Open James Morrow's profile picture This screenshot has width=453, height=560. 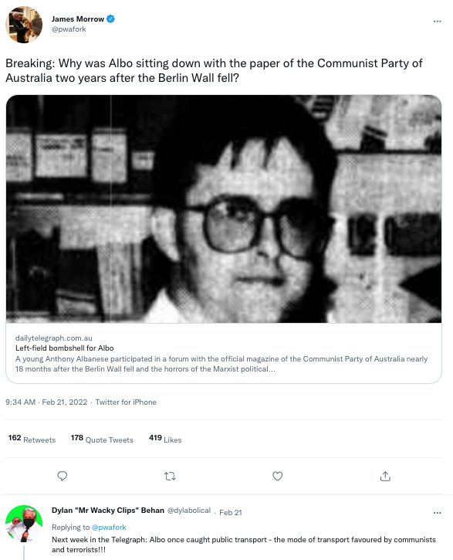24,25
